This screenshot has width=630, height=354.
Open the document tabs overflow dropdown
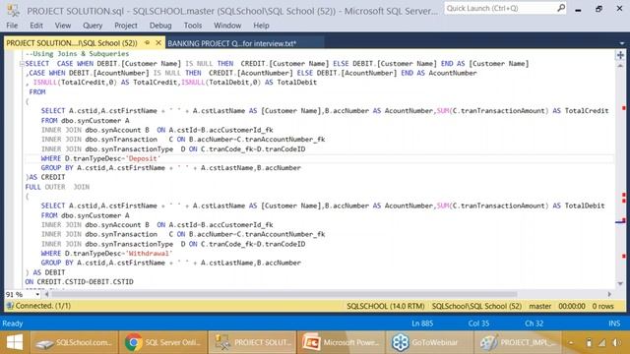click(x=621, y=43)
